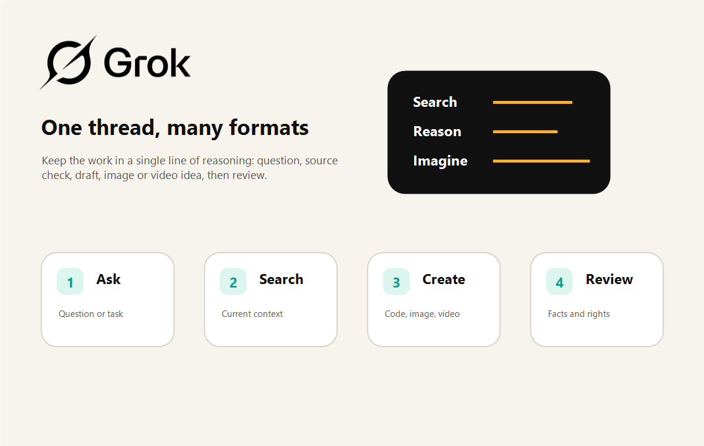704x446 pixels.
Task: Select the Search label in the dark panel
Action: (x=435, y=102)
